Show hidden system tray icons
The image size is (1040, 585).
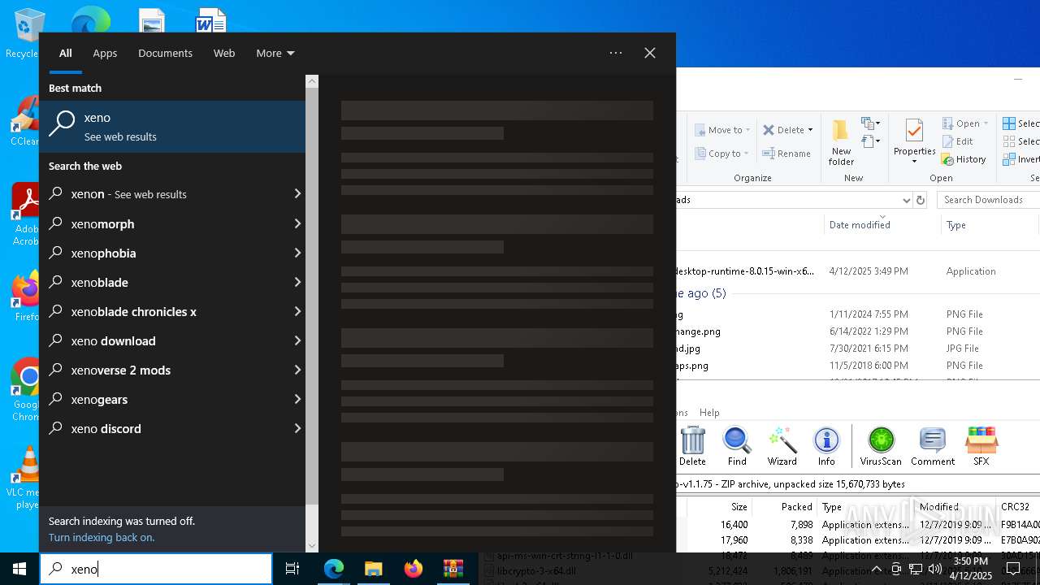click(876, 569)
